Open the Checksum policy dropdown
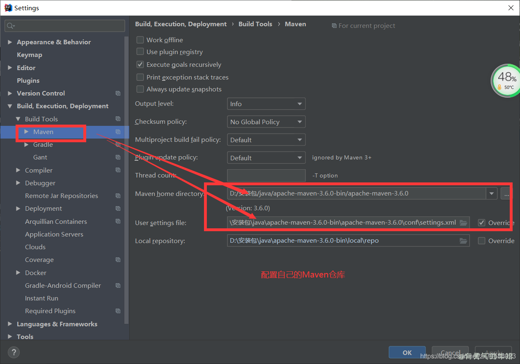Image resolution: width=520 pixels, height=364 pixels. pyautogui.click(x=266, y=122)
